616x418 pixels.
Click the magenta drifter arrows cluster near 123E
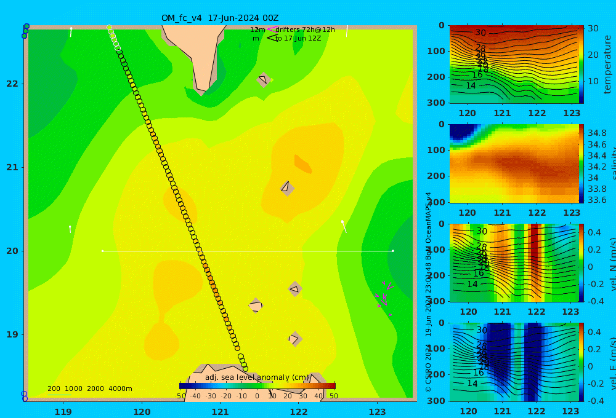[384, 298]
